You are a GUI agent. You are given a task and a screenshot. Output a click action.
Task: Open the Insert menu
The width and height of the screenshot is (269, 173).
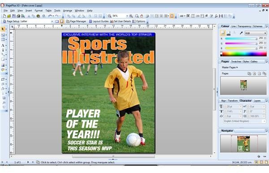(29, 11)
